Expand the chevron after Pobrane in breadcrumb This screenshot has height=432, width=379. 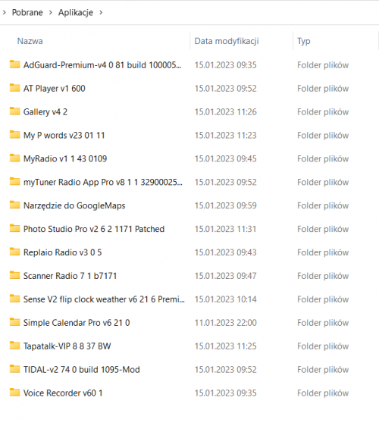[51, 12]
